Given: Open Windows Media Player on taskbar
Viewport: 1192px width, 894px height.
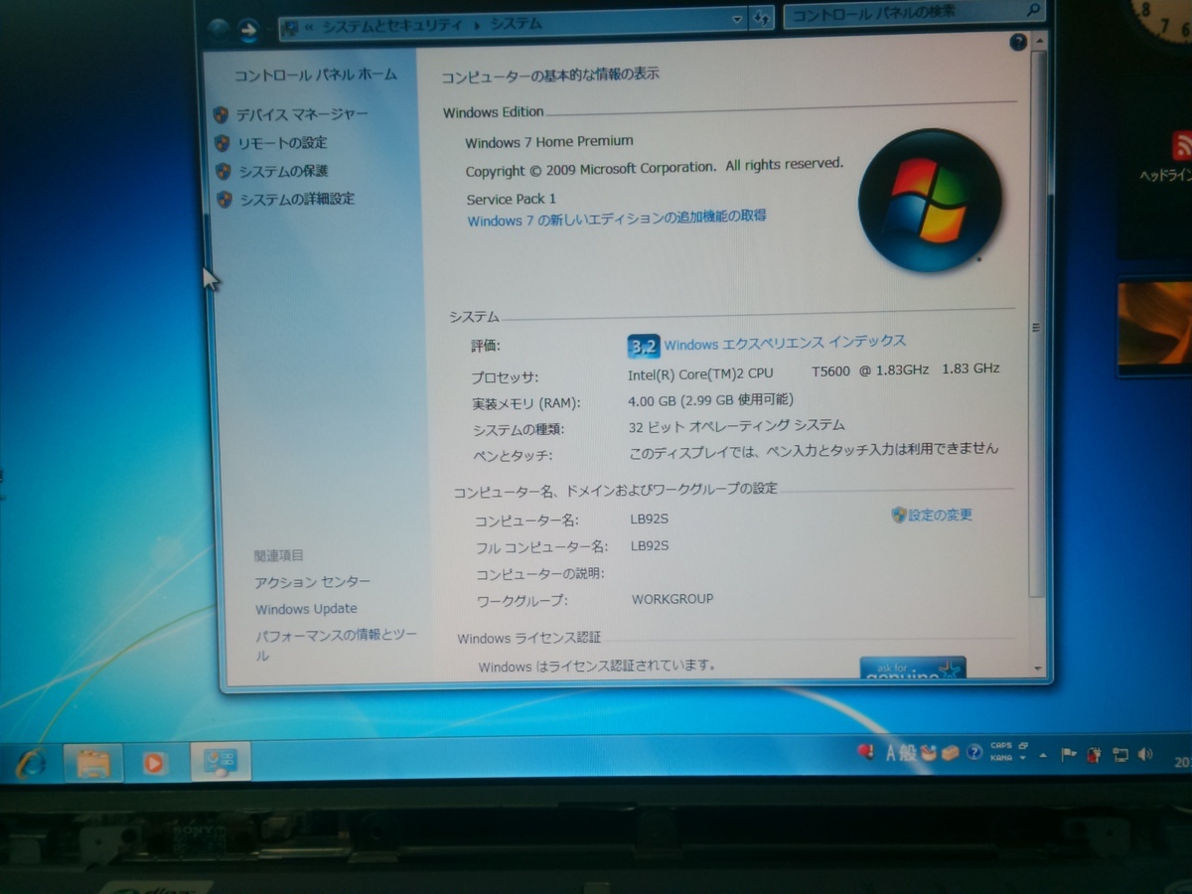Looking at the screenshot, I should click(154, 763).
